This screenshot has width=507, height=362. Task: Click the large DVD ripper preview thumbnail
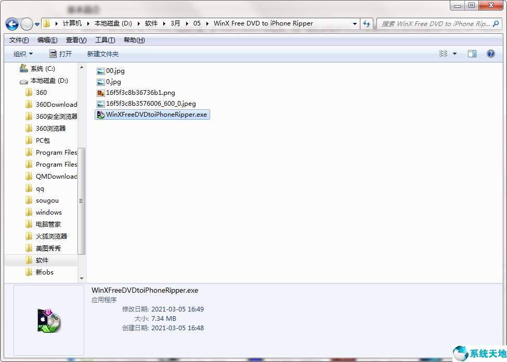point(49,320)
